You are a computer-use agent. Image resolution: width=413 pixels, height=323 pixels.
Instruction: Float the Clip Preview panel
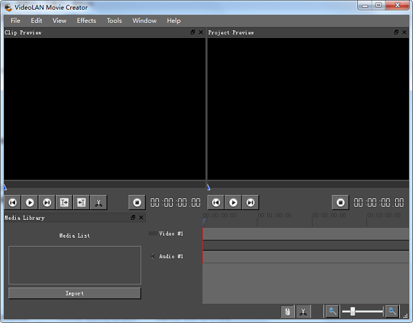click(x=193, y=32)
